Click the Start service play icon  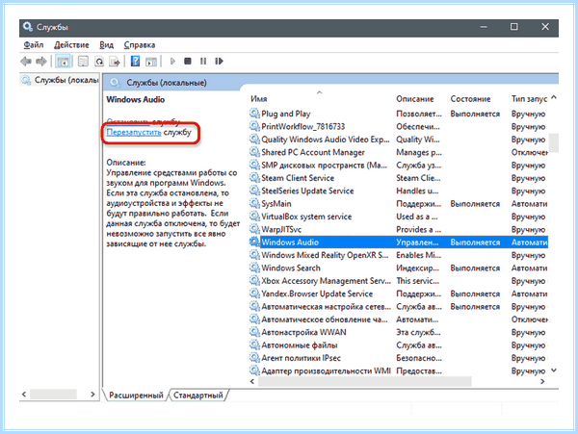click(x=172, y=61)
